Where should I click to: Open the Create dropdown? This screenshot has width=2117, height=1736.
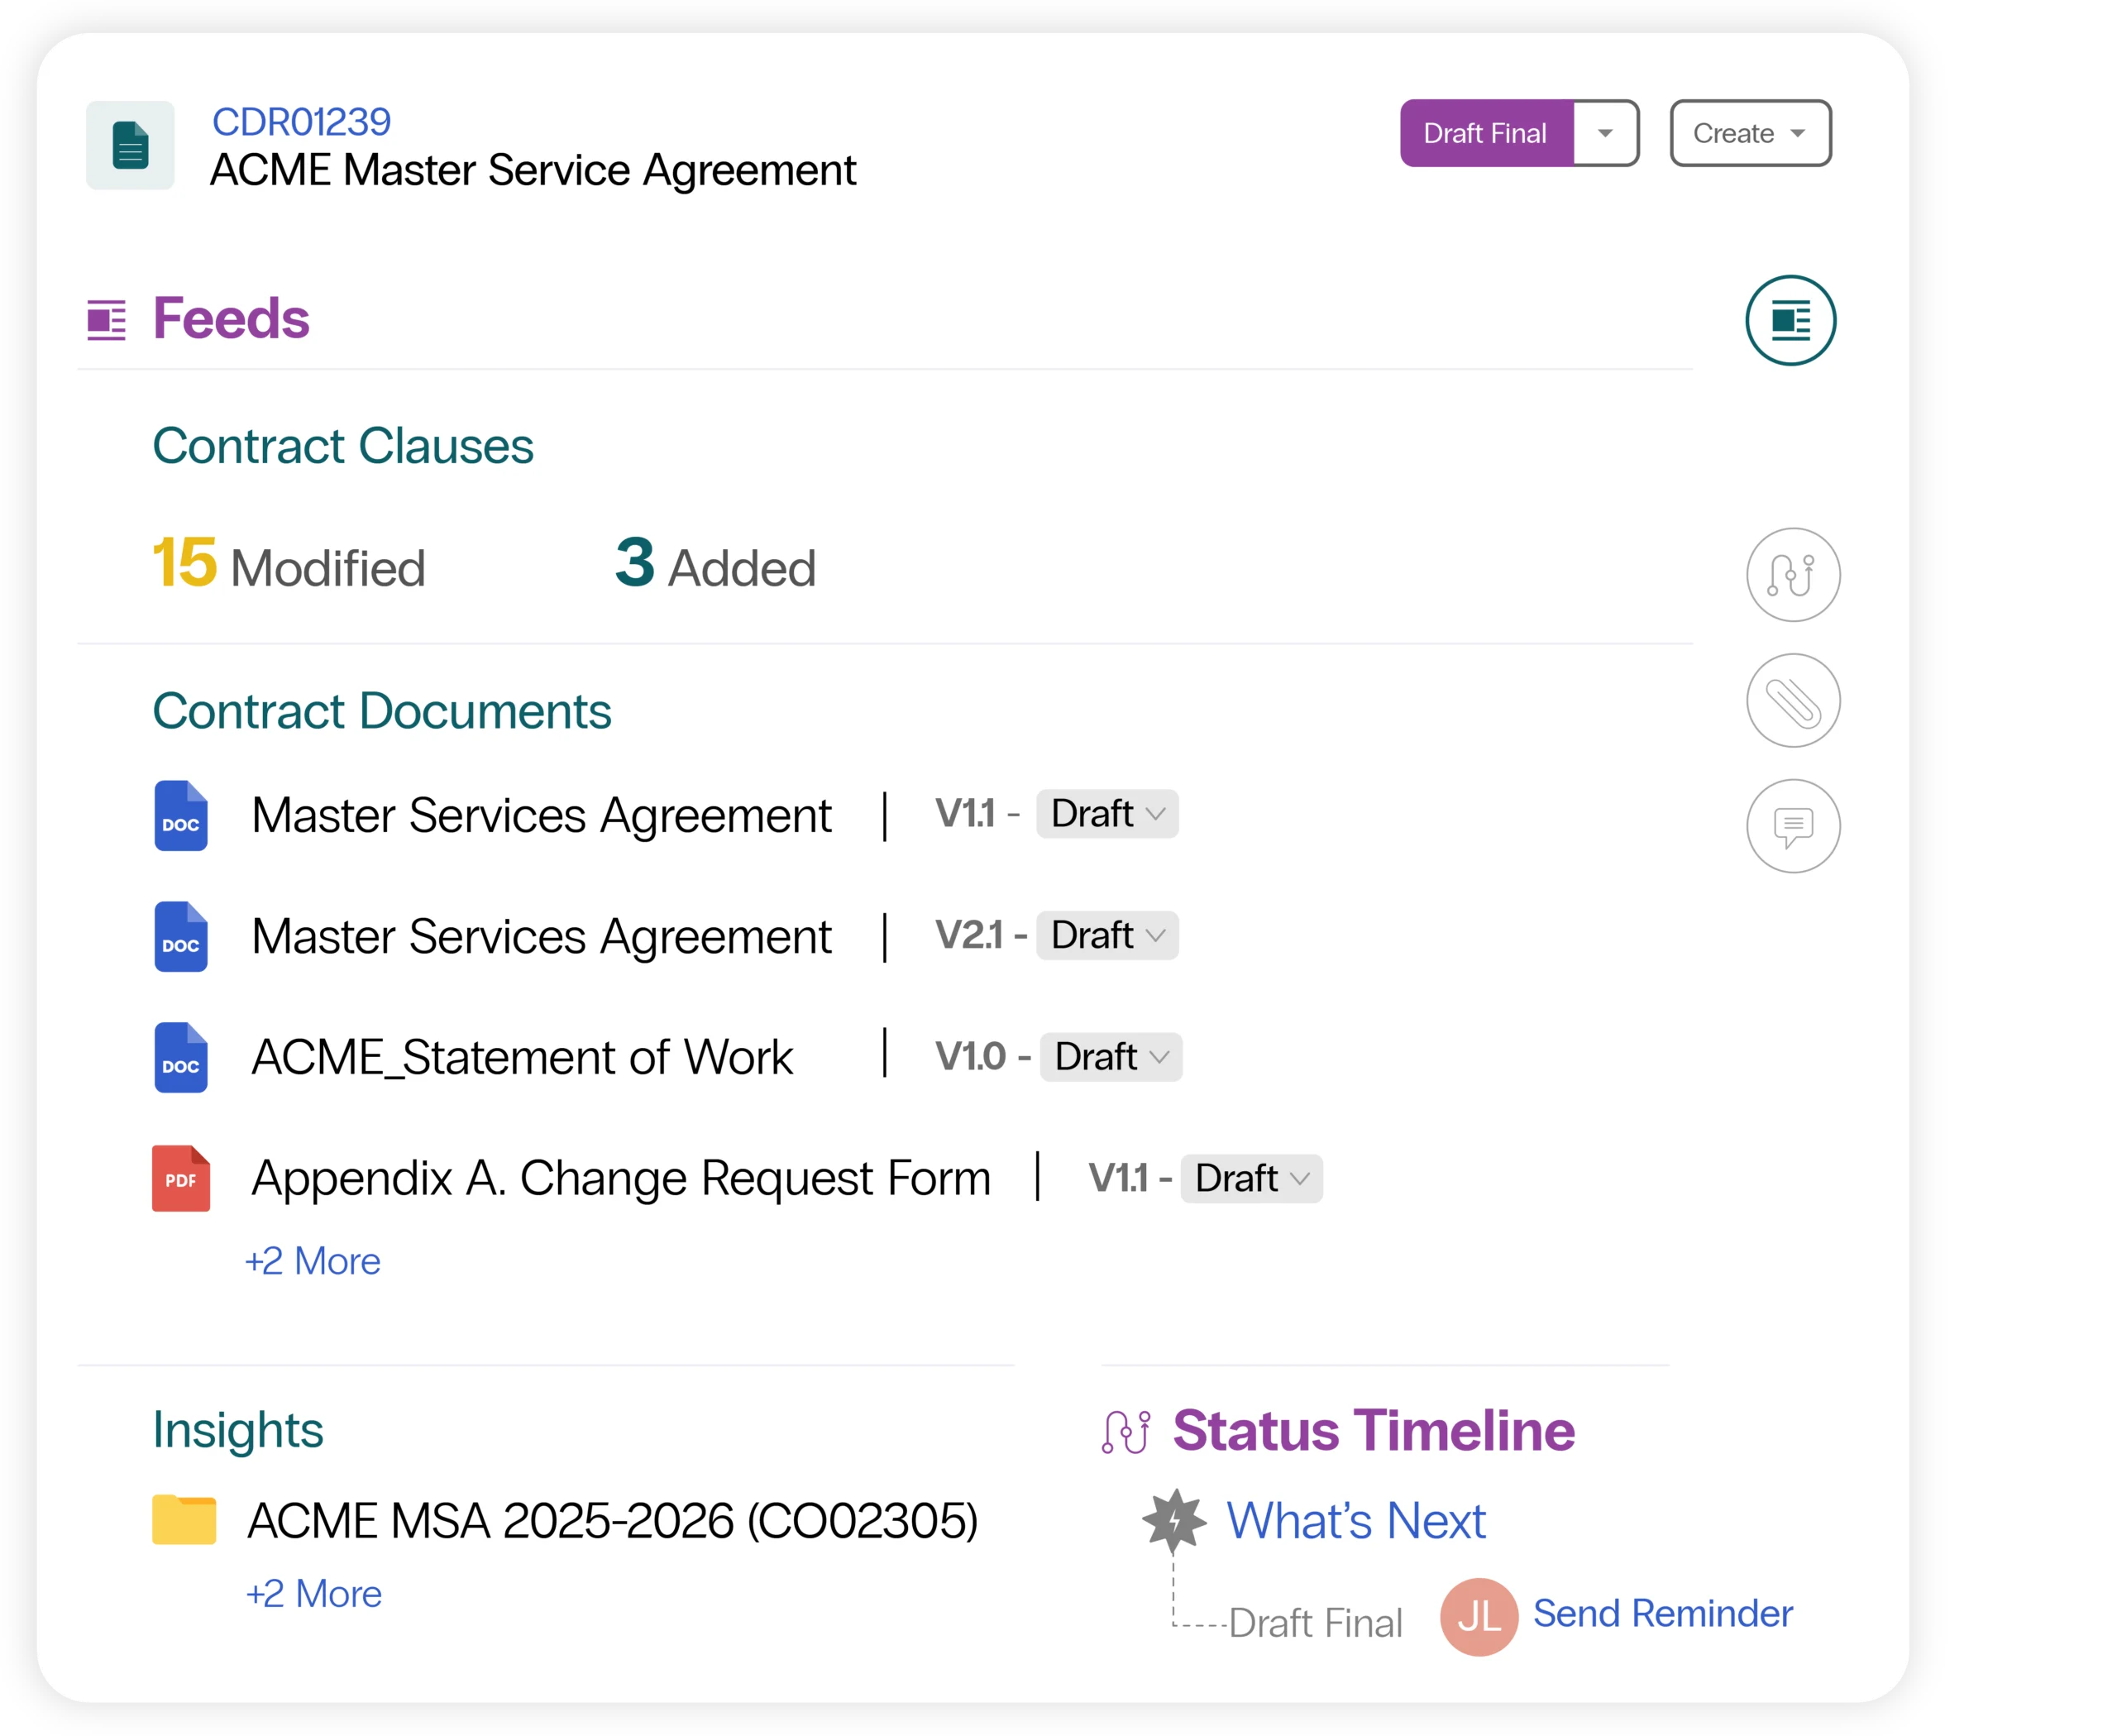click(1750, 133)
